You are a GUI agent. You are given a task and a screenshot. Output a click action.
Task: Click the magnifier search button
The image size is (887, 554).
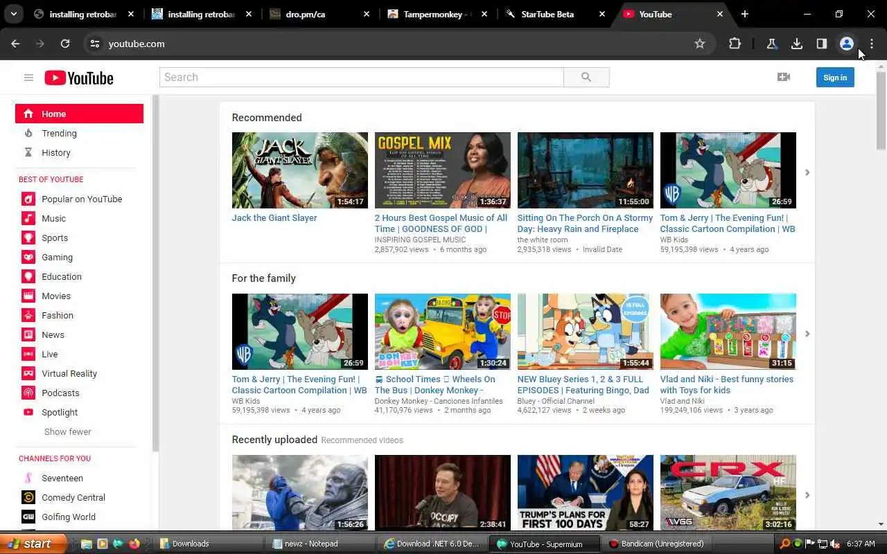click(586, 77)
